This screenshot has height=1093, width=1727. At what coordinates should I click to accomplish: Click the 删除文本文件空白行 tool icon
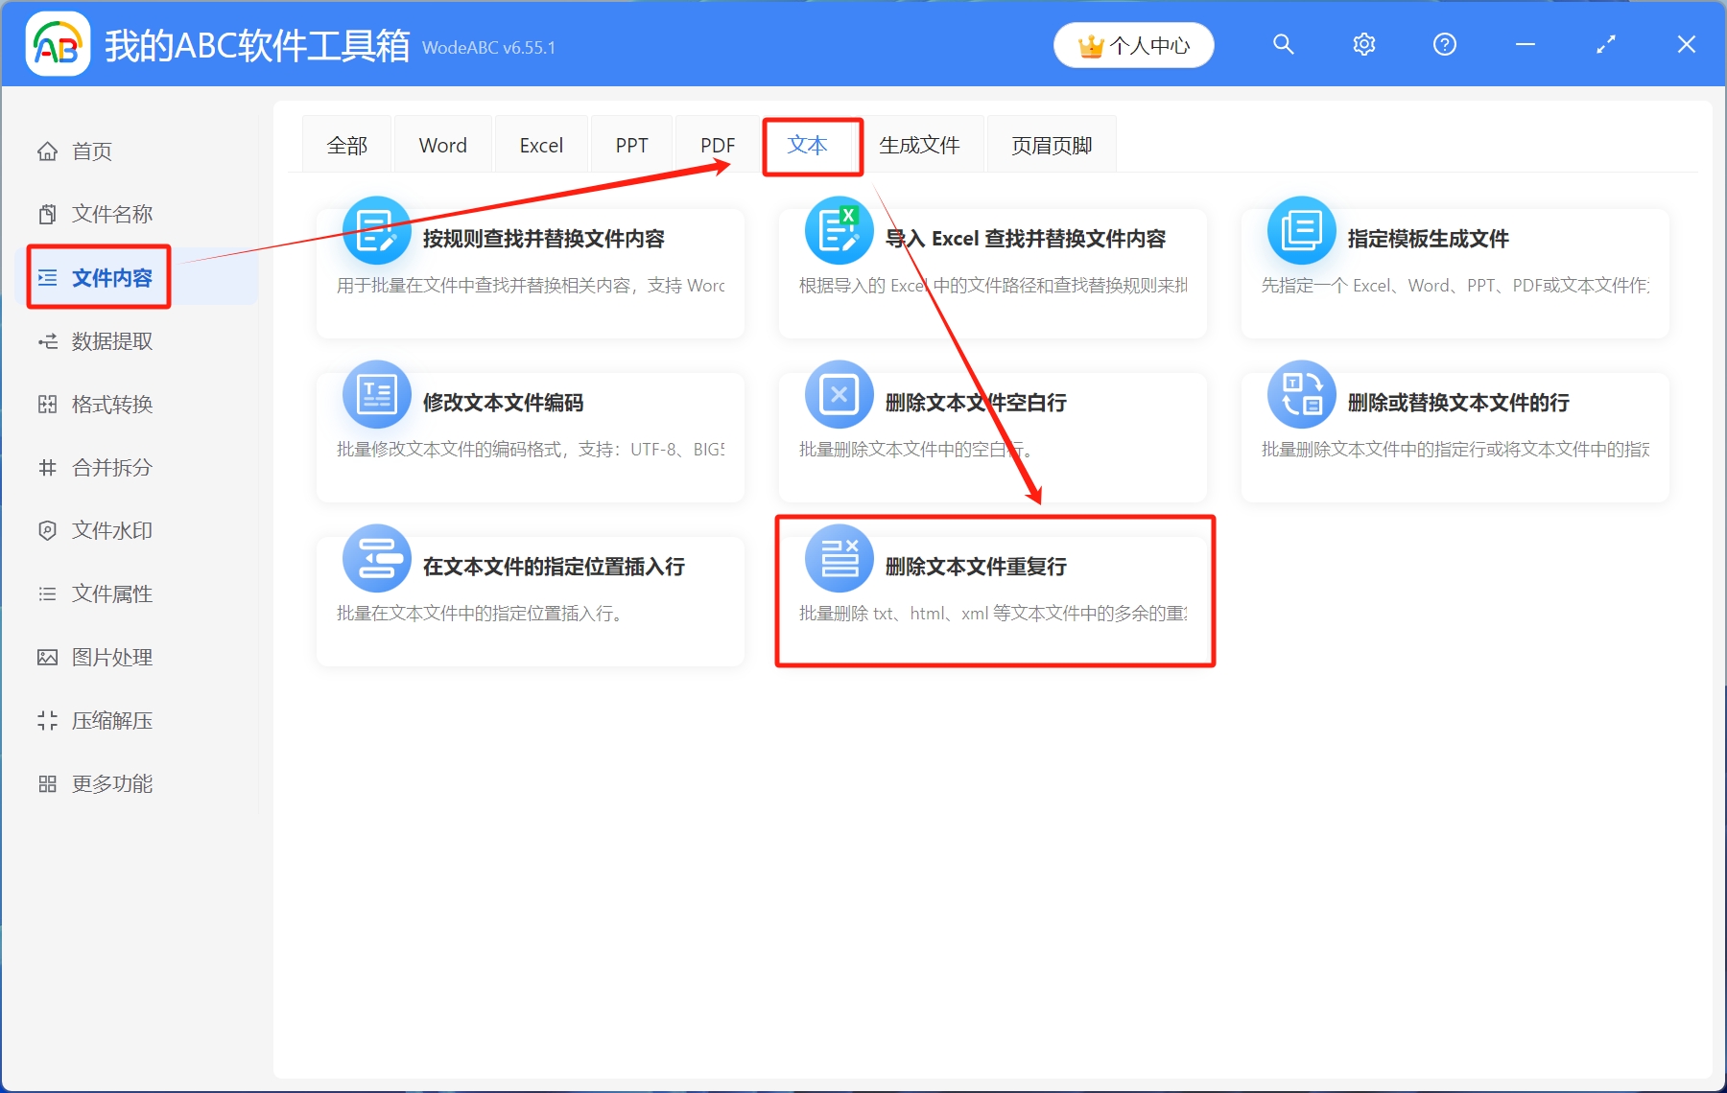coord(840,395)
